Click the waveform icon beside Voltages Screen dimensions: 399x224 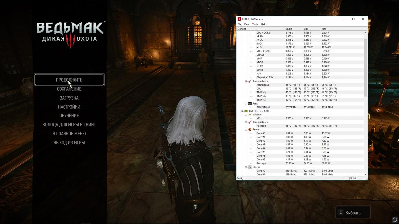pyautogui.click(x=250, y=114)
